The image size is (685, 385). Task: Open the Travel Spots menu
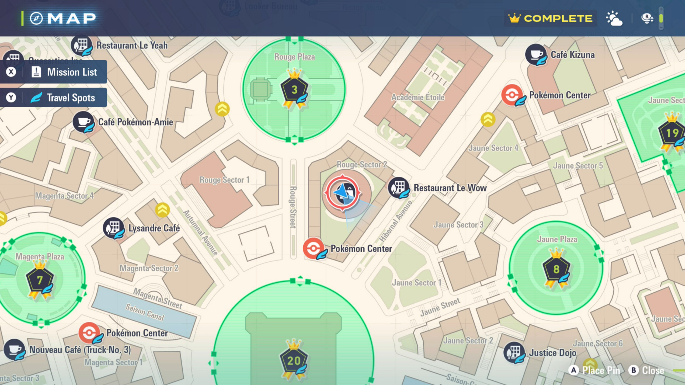[54, 98]
